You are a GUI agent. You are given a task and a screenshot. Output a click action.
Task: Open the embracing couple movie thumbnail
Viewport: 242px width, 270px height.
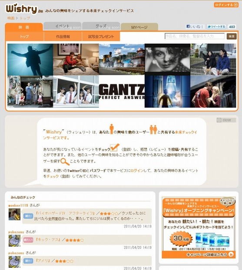click(x=213, y=91)
